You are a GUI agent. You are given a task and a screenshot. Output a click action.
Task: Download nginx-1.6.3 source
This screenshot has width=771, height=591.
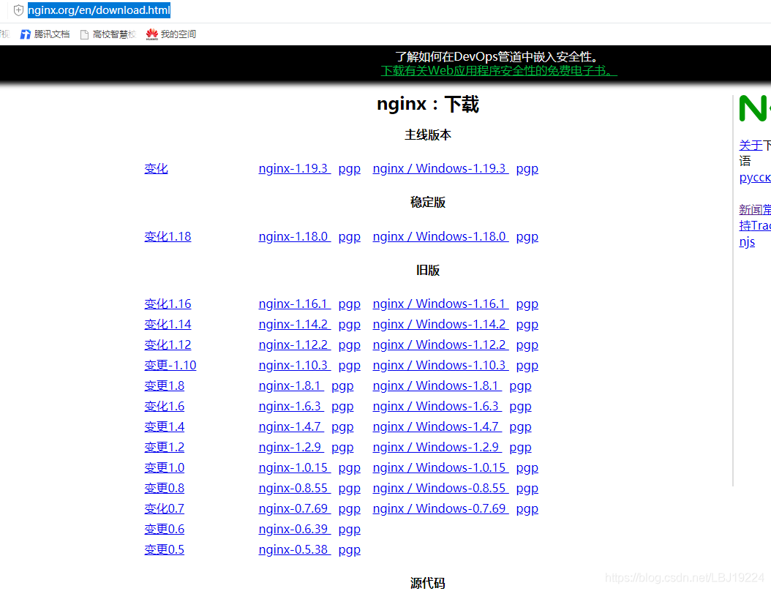291,406
